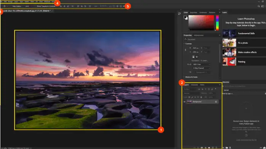Open the Fundamental Skills tutorial
Viewport: 266px width, 149px height.
(244, 33)
